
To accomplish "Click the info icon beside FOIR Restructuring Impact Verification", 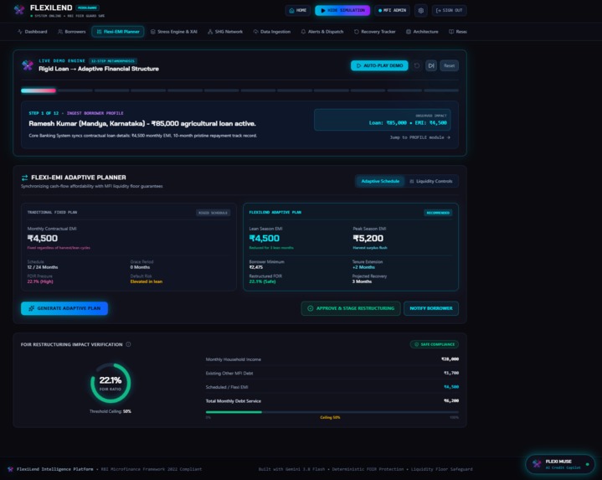I will click(x=128, y=344).
